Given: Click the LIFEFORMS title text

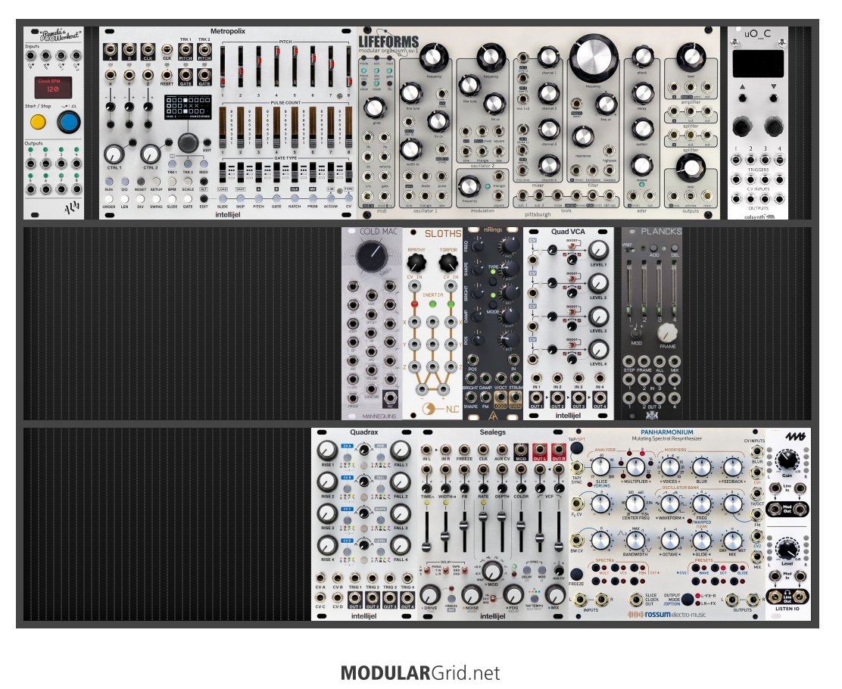Looking at the screenshot, I should [388, 42].
